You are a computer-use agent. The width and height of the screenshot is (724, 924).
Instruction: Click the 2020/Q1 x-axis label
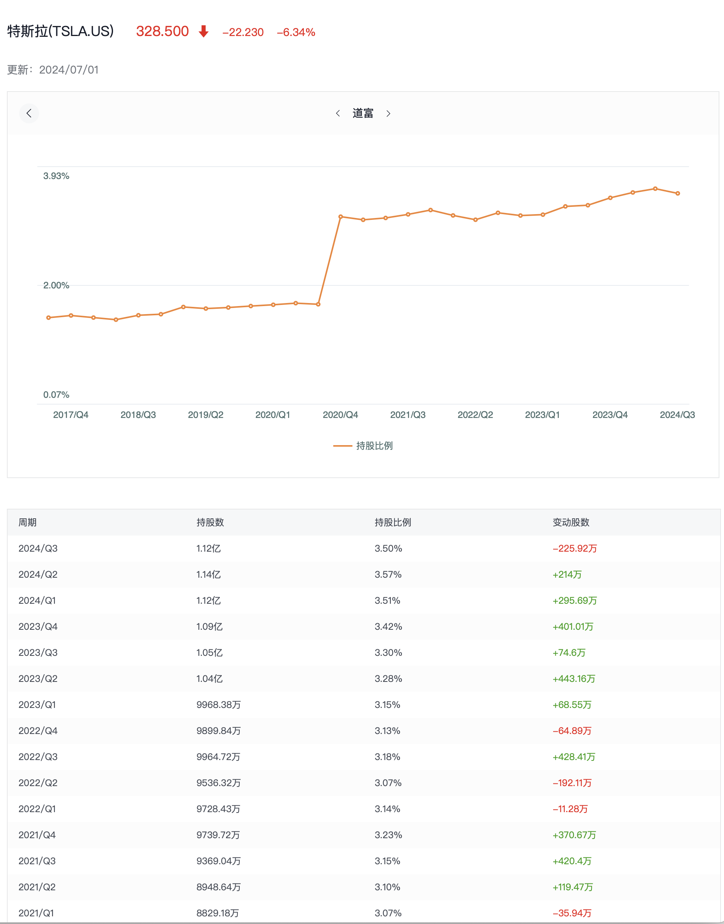pyautogui.click(x=273, y=414)
